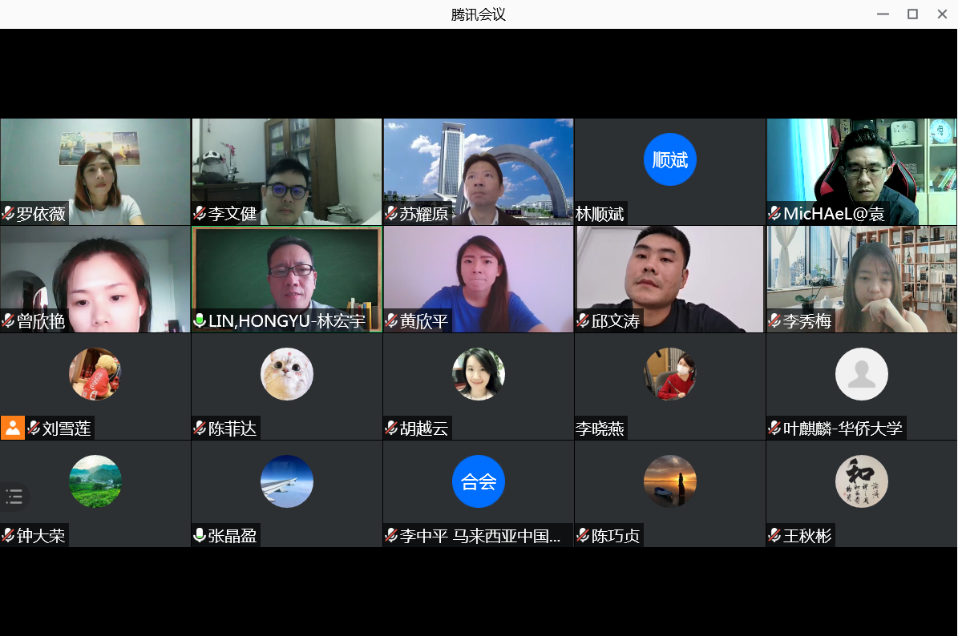The image size is (958, 636).
Task: Click 胡越云's portrait avatar
Action: (x=479, y=373)
